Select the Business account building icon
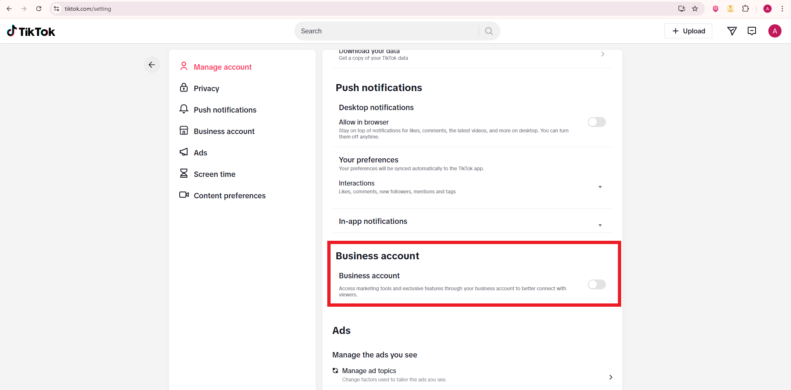Viewport: 791px width, 390px height. tap(184, 131)
